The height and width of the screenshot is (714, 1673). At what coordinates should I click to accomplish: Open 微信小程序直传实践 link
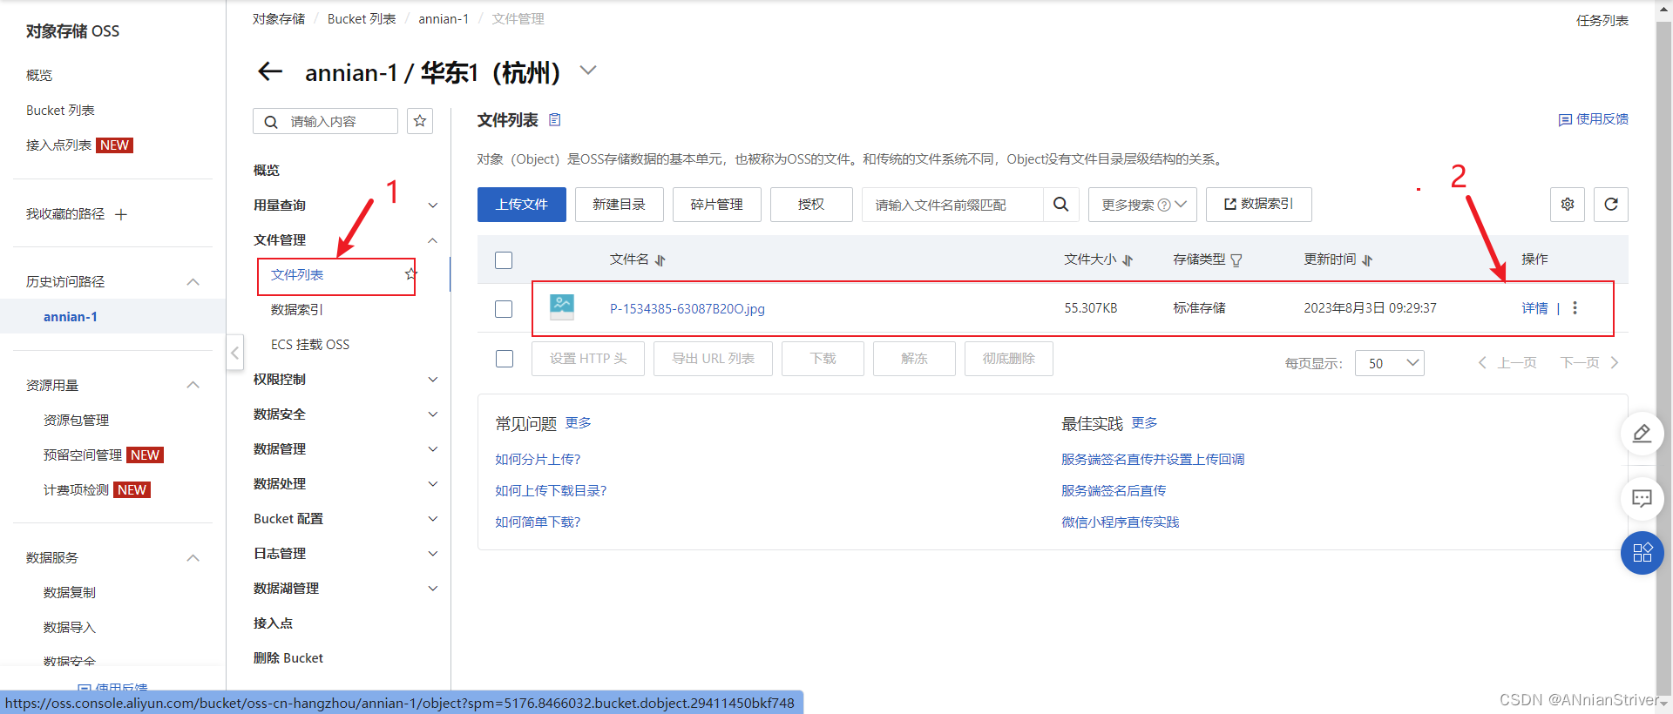[1120, 522]
